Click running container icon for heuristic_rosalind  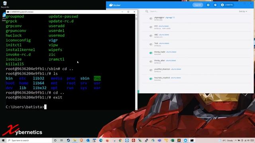point(151,79)
